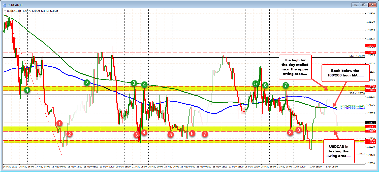The image size is (379, 172).
Task: Click red circle marker number 9
Action: pos(299,130)
